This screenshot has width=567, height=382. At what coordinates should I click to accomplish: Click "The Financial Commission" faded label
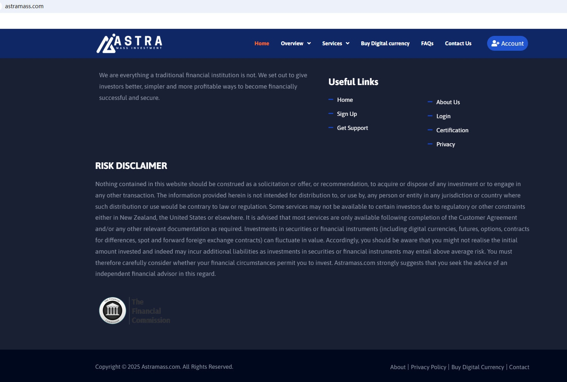151,311
